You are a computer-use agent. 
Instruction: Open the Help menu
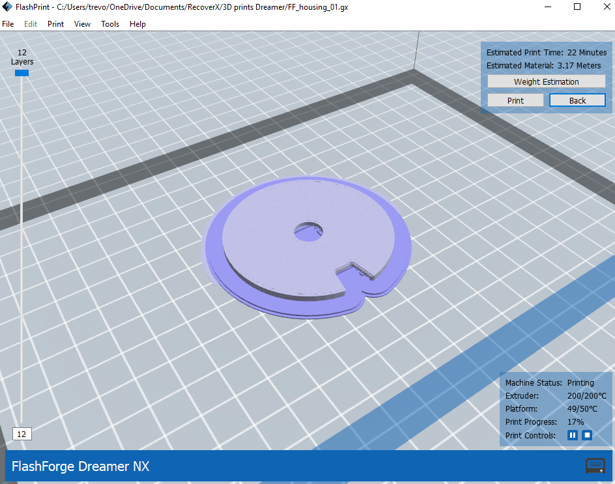click(137, 24)
